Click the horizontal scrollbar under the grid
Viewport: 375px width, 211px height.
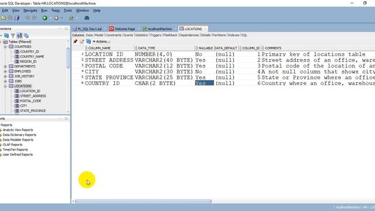(143, 201)
